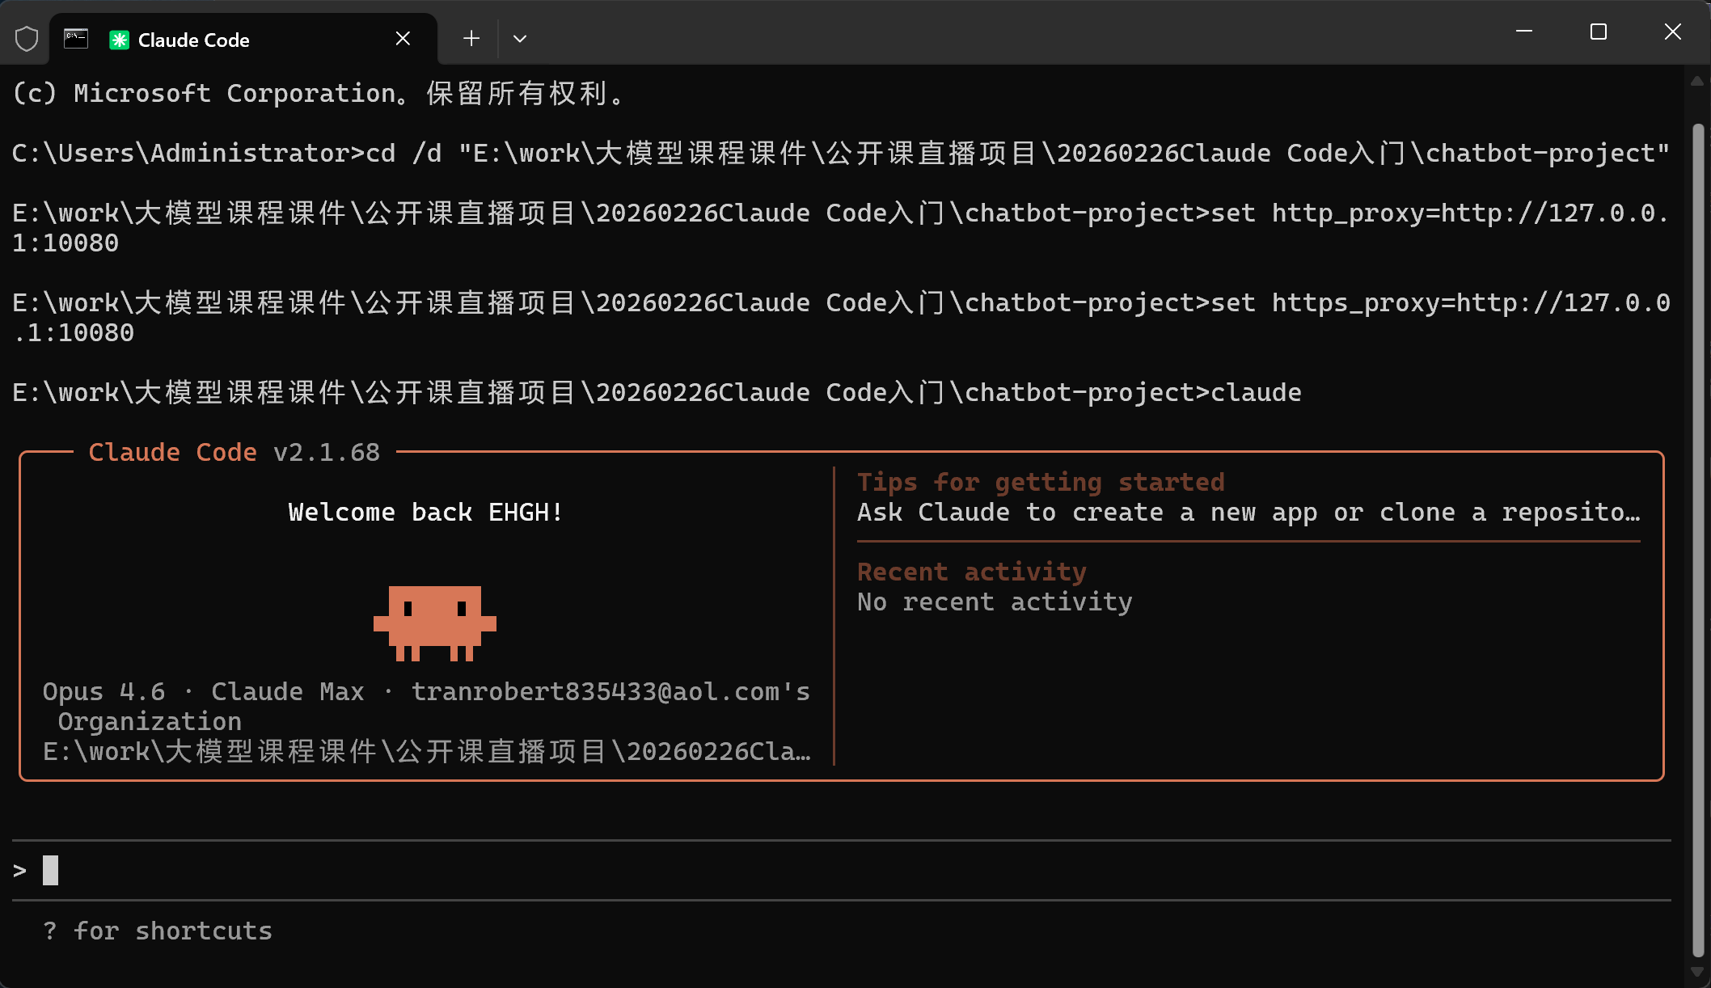
Task: Close the terminal window
Action: pos(1673,32)
